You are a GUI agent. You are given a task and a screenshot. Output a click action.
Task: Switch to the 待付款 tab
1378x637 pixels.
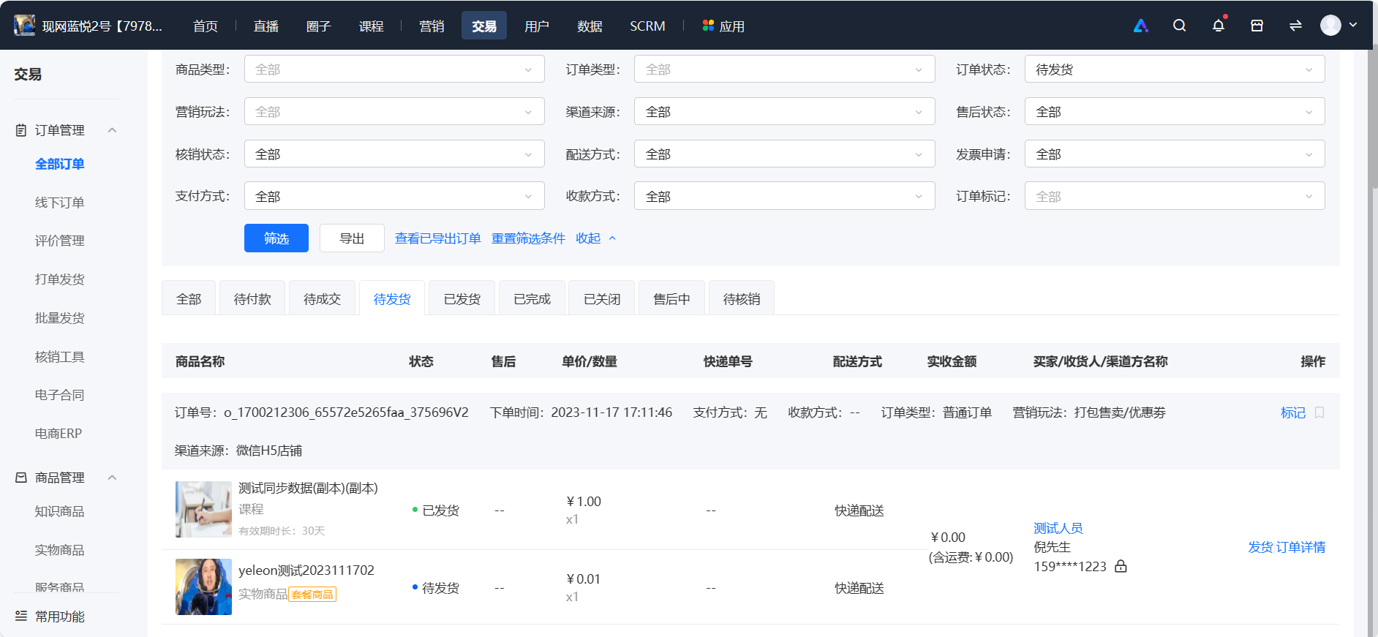pyautogui.click(x=252, y=298)
